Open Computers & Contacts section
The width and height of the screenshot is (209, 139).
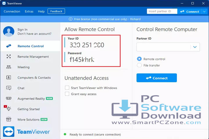coord(30,78)
